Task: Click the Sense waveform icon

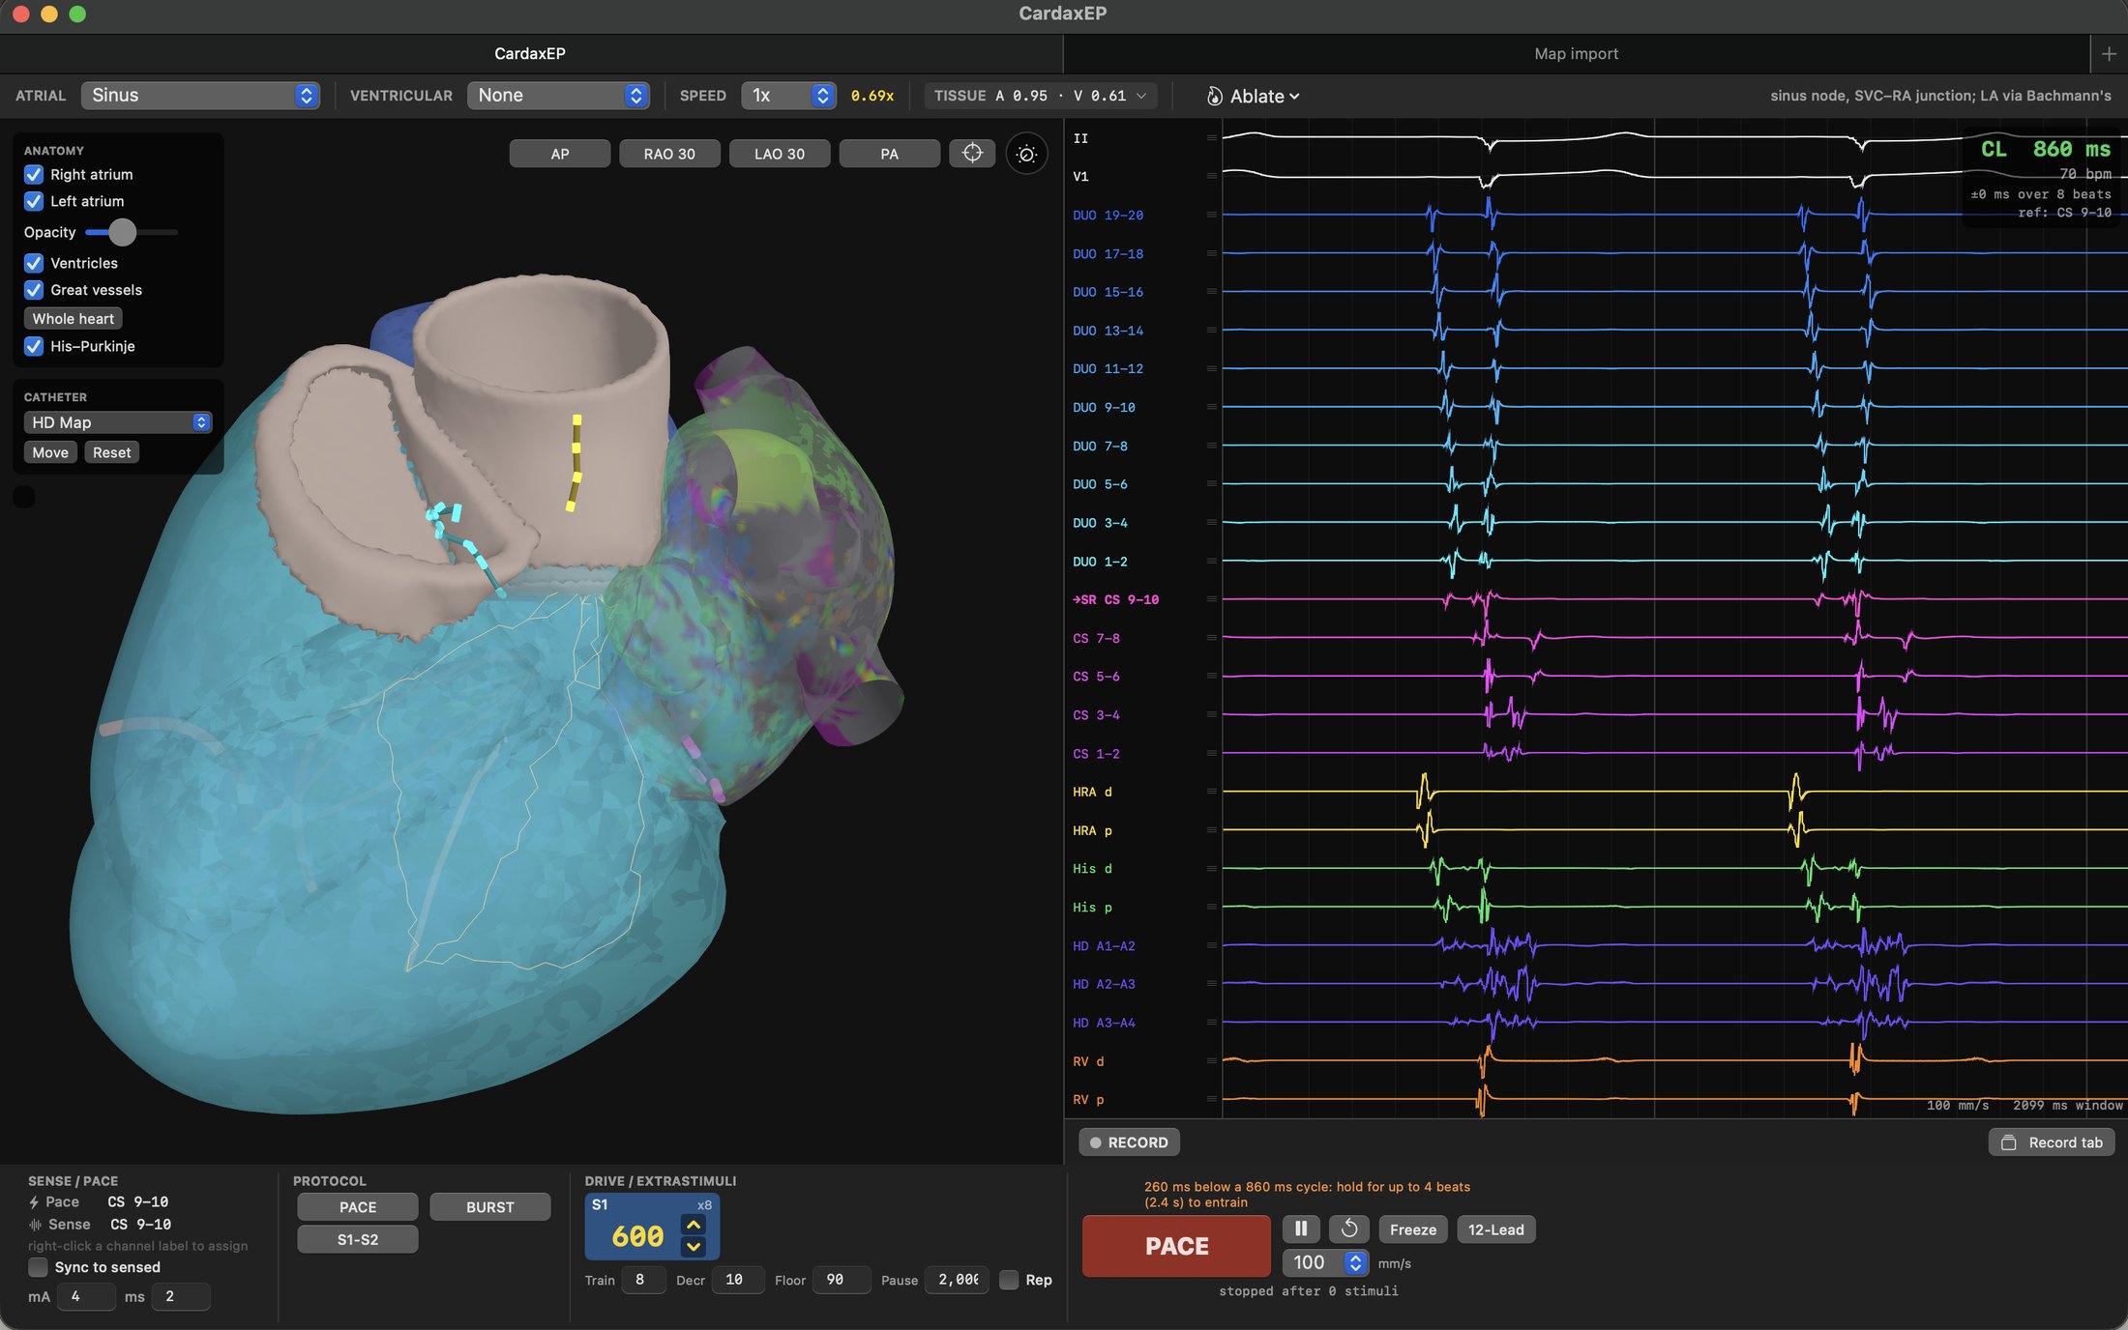Action: click(35, 1225)
